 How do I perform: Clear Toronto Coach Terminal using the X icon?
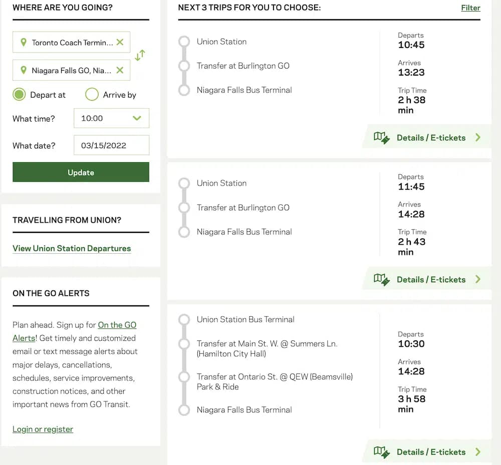click(x=120, y=42)
